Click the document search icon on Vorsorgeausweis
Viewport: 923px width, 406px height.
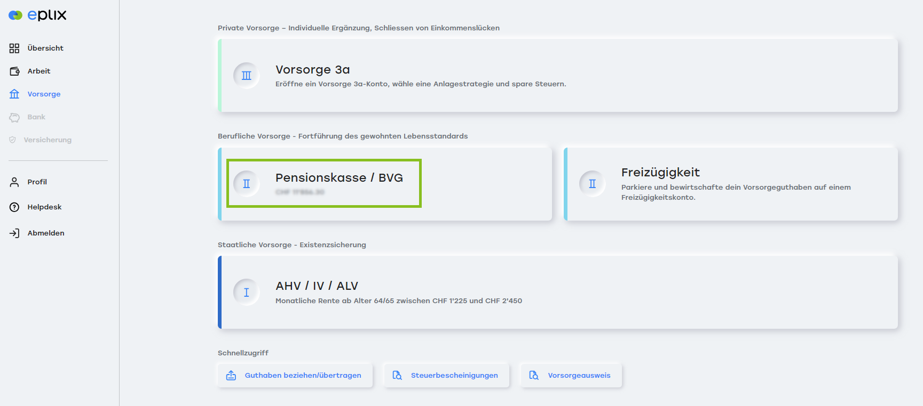point(534,376)
